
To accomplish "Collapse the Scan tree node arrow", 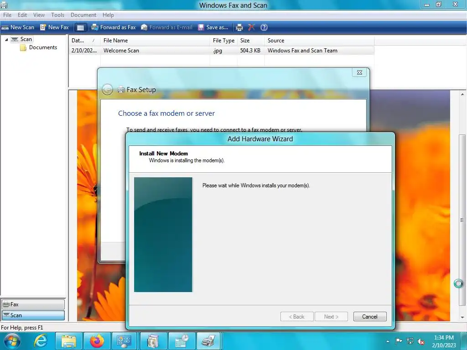I will [6, 40].
